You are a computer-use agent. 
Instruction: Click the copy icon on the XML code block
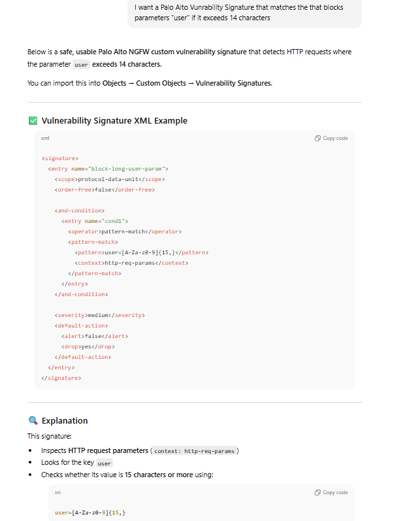tap(317, 139)
